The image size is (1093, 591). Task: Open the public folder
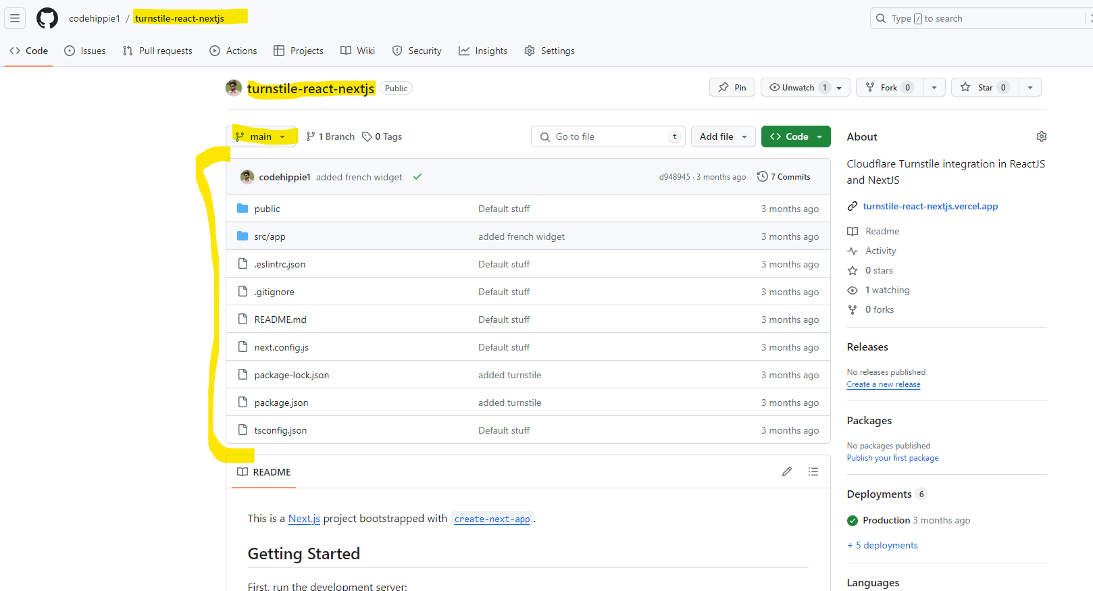(267, 209)
